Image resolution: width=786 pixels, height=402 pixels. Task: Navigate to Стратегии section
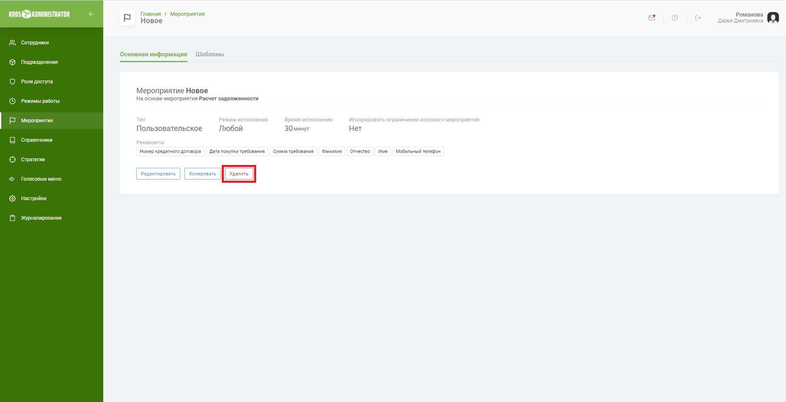[33, 160]
